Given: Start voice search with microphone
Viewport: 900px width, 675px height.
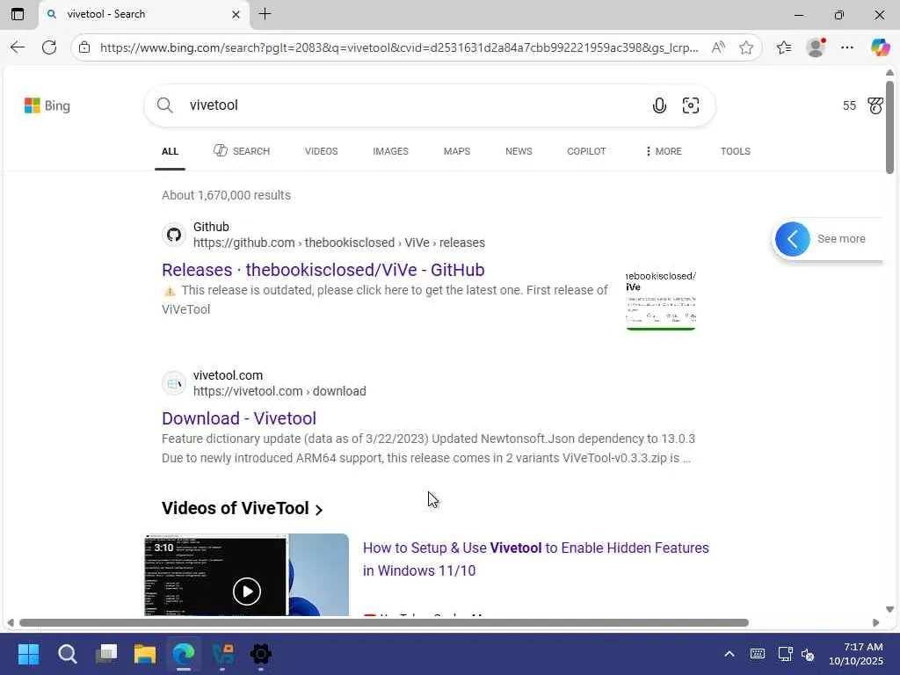Looking at the screenshot, I should (659, 105).
